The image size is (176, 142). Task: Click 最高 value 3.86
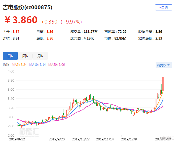point(50,32)
